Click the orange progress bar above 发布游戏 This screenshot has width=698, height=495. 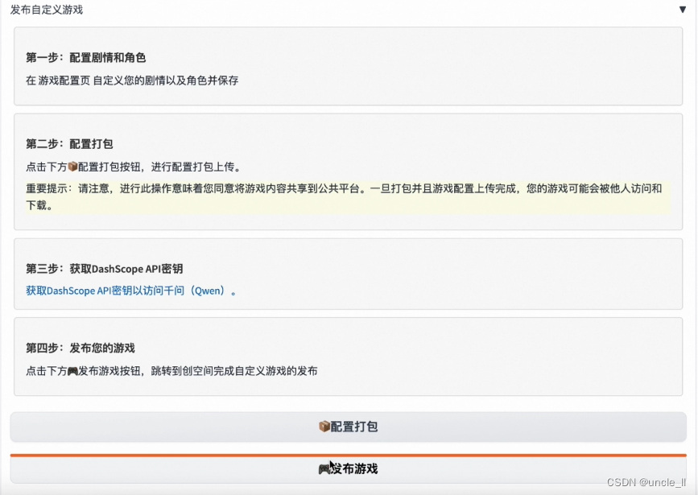pos(349,450)
